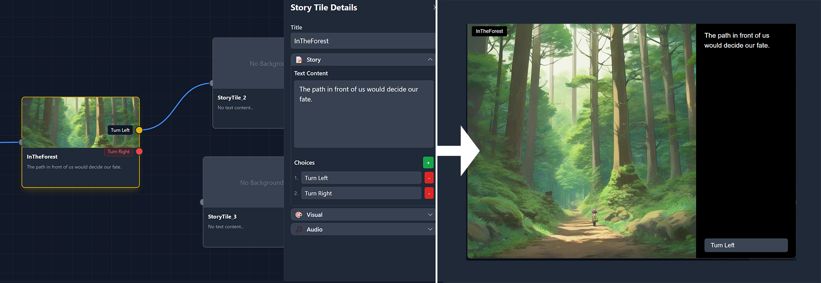The height and width of the screenshot is (283, 821).
Task: Edit the Turn Right choice field
Action: 360,193
